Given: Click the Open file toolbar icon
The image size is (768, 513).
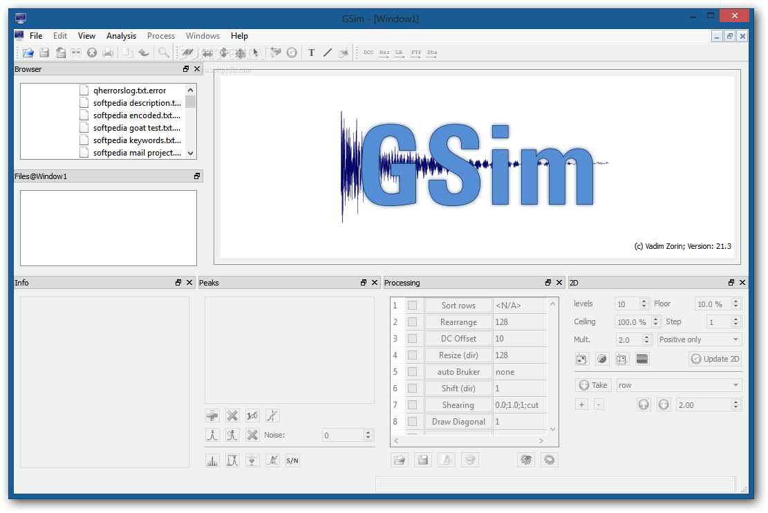Looking at the screenshot, I should click(28, 53).
